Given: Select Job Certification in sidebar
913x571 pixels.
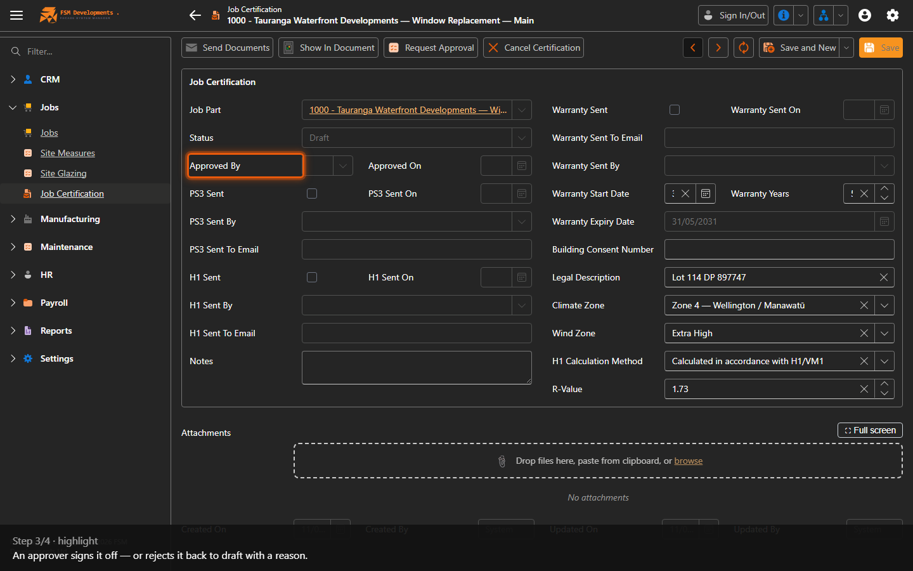Looking at the screenshot, I should pyautogui.click(x=72, y=194).
